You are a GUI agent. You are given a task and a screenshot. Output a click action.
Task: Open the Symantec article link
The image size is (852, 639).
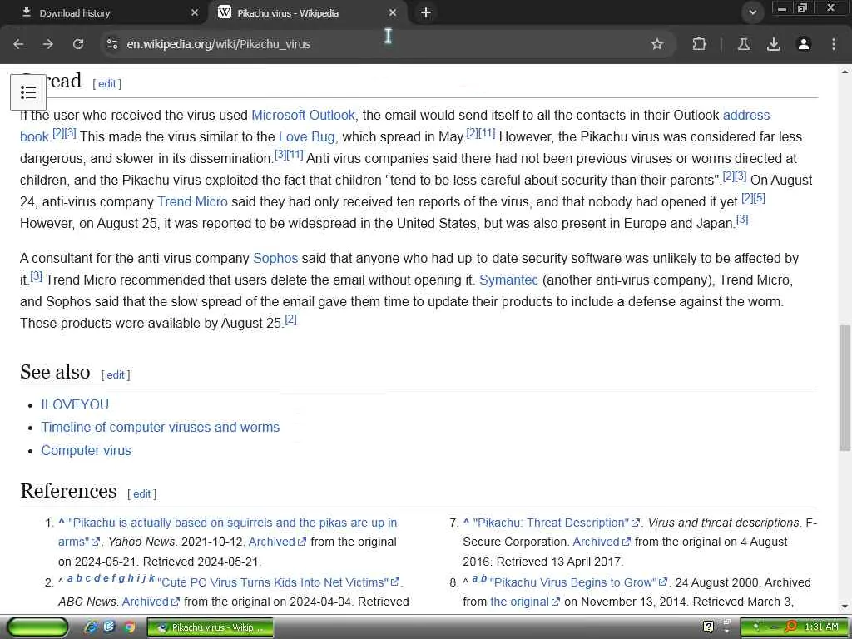[508, 280]
